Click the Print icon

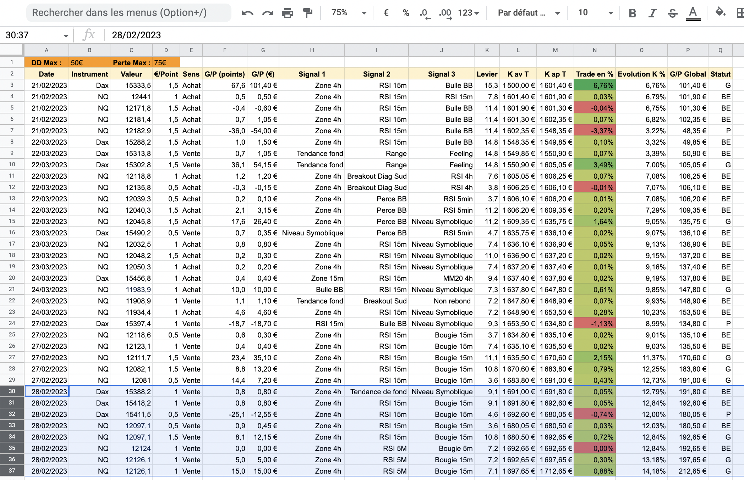tap(288, 13)
